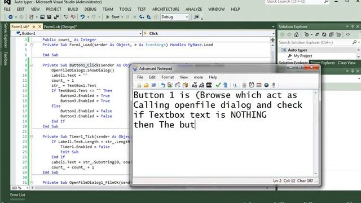The height and width of the screenshot is (203, 361).
Task: Click the Comment selected lines icon
Action: pyautogui.click(x=66, y=17)
